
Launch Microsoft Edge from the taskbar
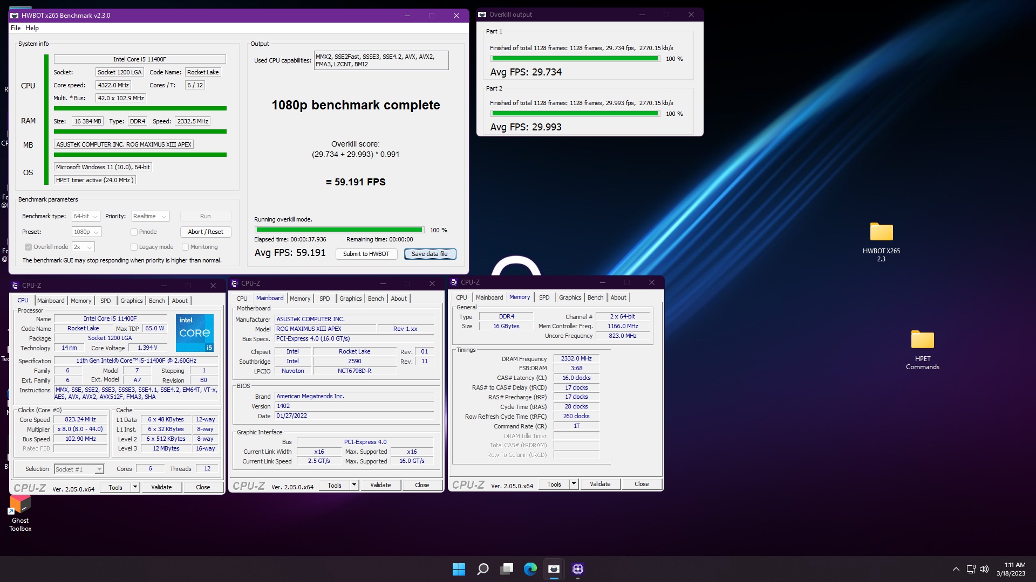point(530,569)
